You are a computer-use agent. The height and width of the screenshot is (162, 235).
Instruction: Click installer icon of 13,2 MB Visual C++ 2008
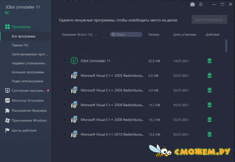(x=74, y=104)
